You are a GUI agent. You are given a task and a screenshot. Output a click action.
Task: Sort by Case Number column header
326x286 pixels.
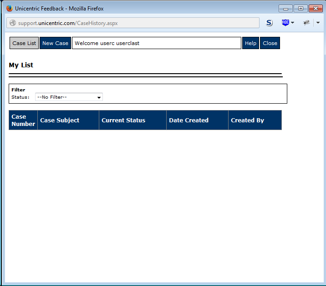(x=23, y=120)
